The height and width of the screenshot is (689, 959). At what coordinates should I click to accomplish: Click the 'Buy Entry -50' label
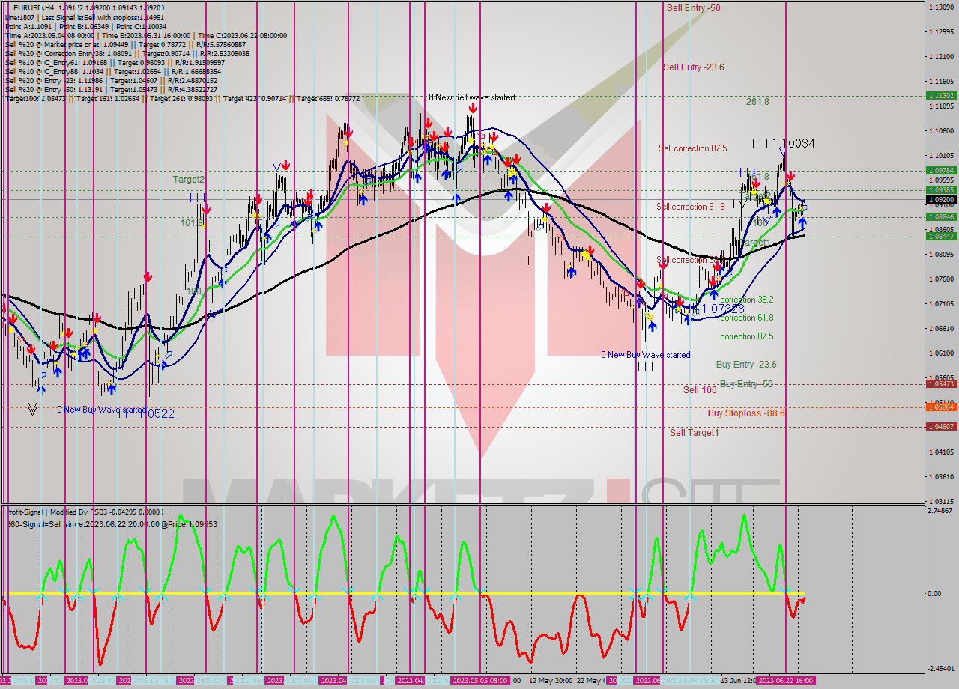coord(746,384)
